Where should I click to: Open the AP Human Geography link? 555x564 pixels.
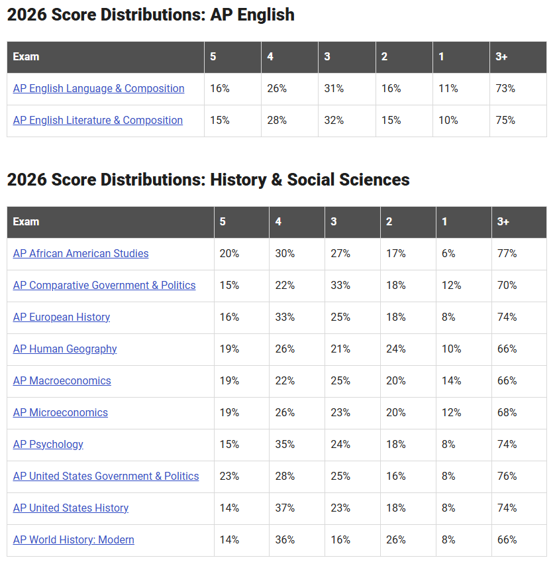(x=65, y=349)
